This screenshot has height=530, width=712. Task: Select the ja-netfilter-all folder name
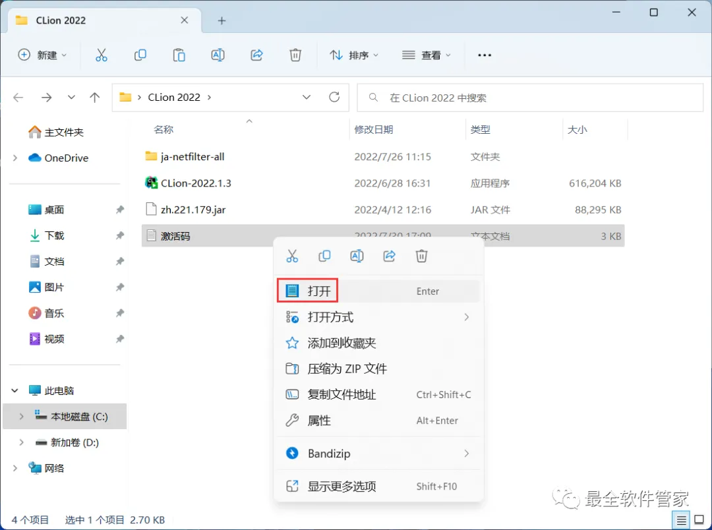click(193, 157)
